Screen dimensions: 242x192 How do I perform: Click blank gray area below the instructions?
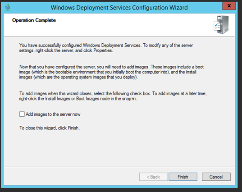tap(119, 148)
